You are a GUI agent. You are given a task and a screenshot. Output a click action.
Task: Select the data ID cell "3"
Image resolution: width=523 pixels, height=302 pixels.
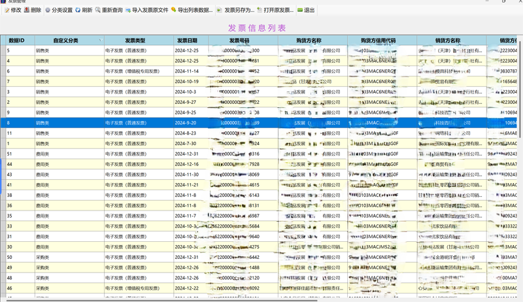tap(20, 92)
